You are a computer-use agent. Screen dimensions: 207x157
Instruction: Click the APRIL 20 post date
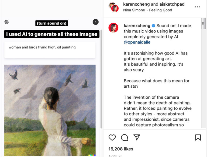(x=115, y=156)
